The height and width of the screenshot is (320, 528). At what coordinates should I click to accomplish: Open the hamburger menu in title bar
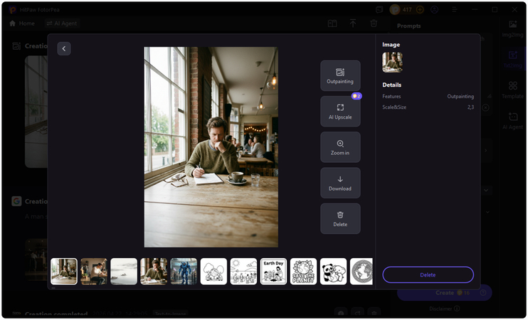point(455,10)
